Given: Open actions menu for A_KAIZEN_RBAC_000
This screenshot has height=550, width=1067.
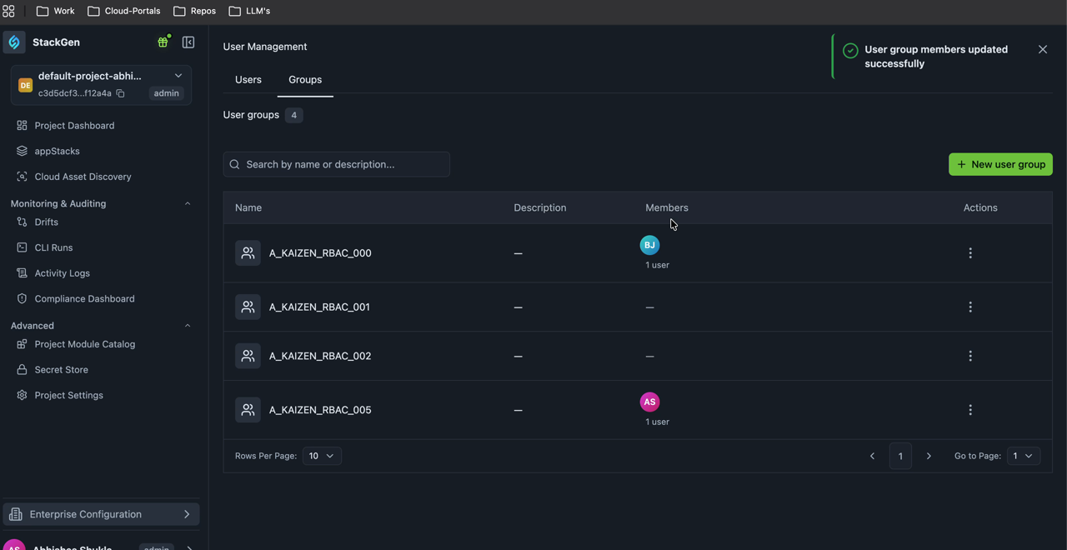Looking at the screenshot, I should tap(970, 253).
